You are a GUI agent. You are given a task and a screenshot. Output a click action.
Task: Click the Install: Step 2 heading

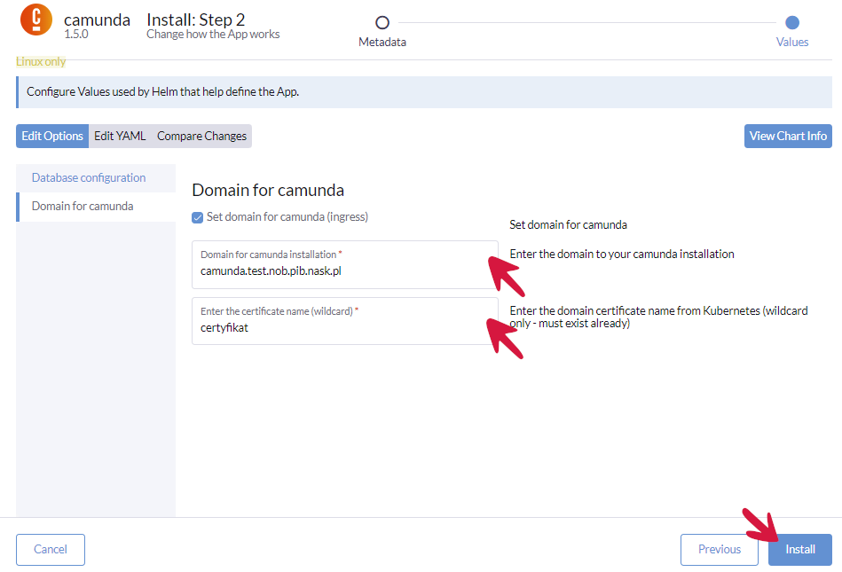point(195,20)
